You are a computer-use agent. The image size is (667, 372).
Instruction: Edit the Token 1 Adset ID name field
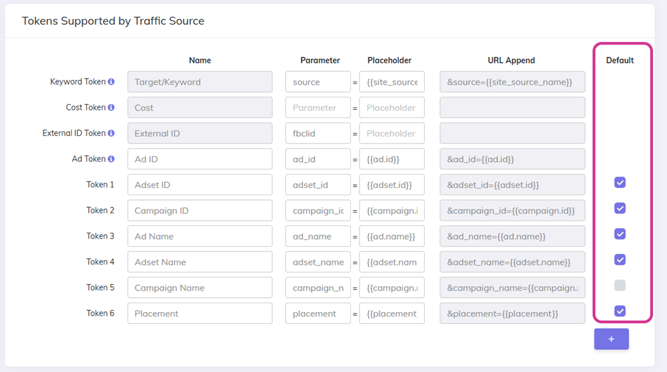pyautogui.click(x=199, y=185)
